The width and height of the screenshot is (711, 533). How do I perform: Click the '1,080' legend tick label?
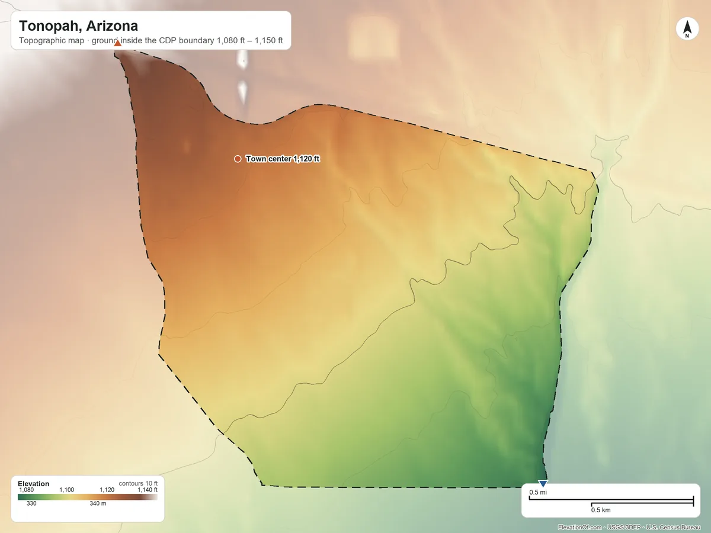27,490
